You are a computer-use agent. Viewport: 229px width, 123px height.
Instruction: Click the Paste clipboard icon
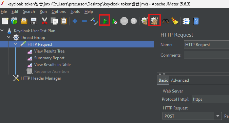click(x=64, y=21)
